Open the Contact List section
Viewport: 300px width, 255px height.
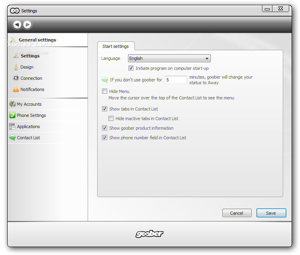pos(48,138)
